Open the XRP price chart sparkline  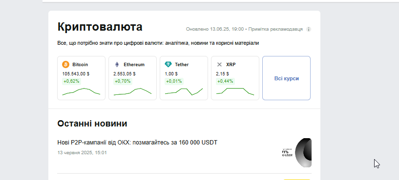pos(235,91)
